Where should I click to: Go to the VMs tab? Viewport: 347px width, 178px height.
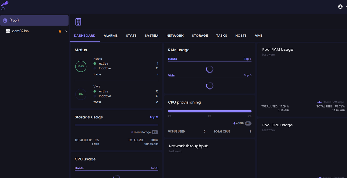[x=259, y=36]
